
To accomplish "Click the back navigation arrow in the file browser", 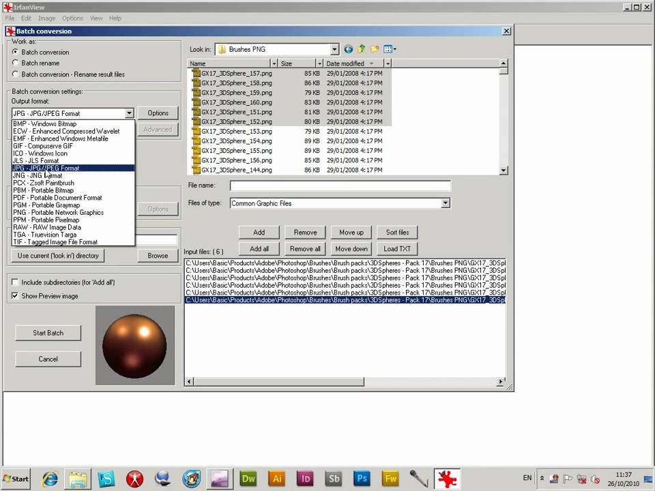I will (349, 49).
